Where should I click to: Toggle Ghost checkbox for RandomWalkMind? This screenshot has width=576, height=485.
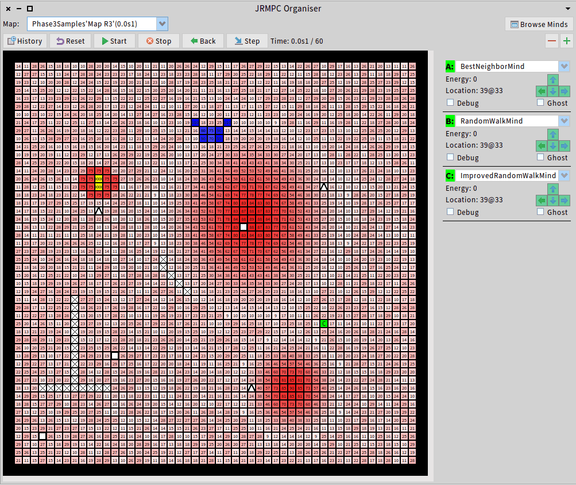540,157
